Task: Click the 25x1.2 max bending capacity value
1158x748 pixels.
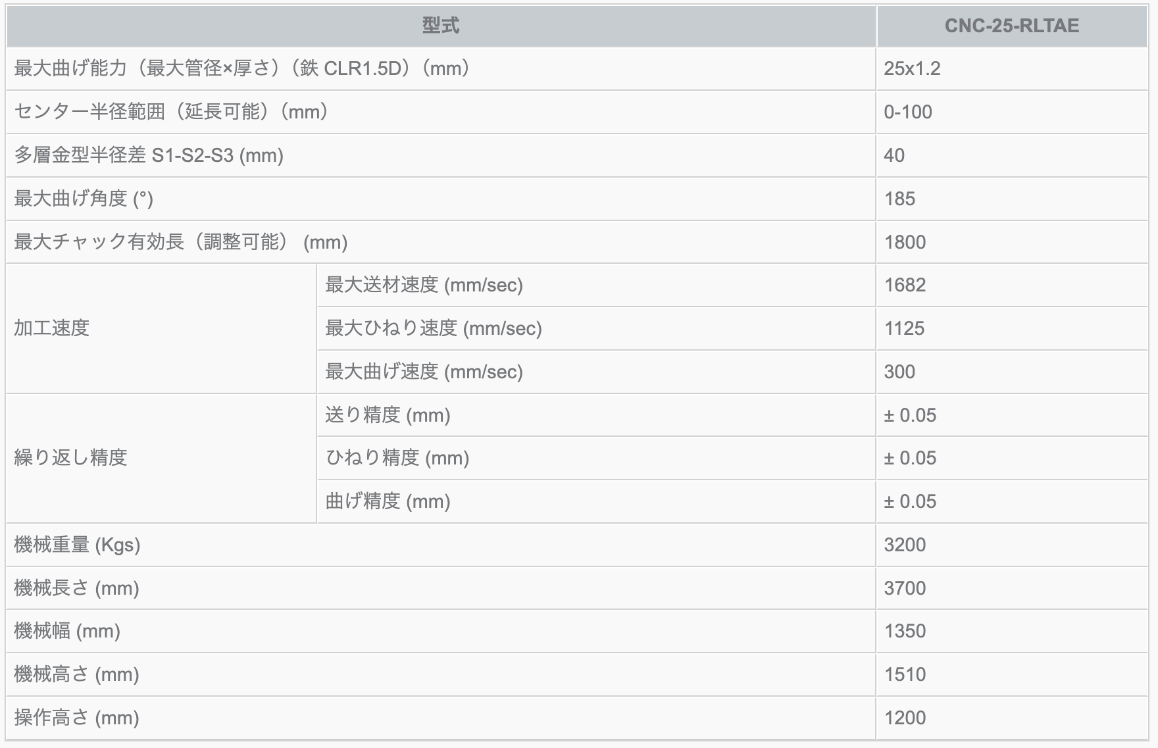Action: point(912,68)
